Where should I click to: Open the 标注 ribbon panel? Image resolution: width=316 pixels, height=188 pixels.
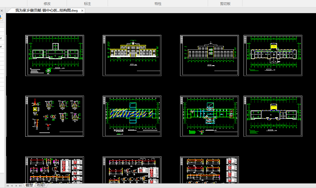87,4
